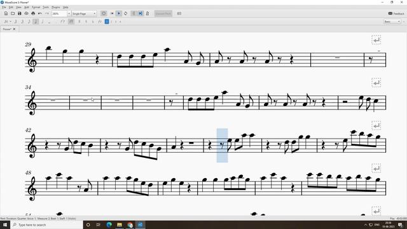Toggle the rest input button
The width and height of the screenshot is (407, 229).
tap(71, 22)
